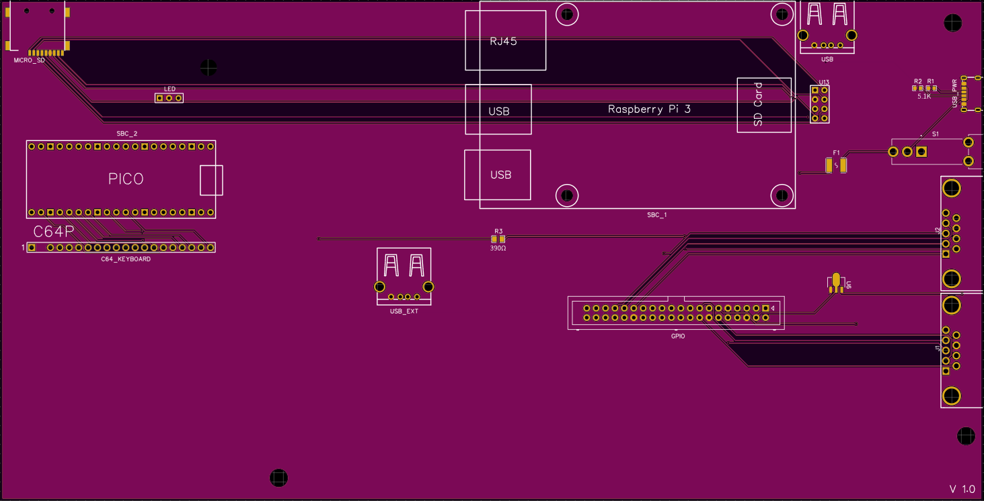Click the U6 component label
This screenshot has height=501, width=984.
pyautogui.click(x=849, y=285)
